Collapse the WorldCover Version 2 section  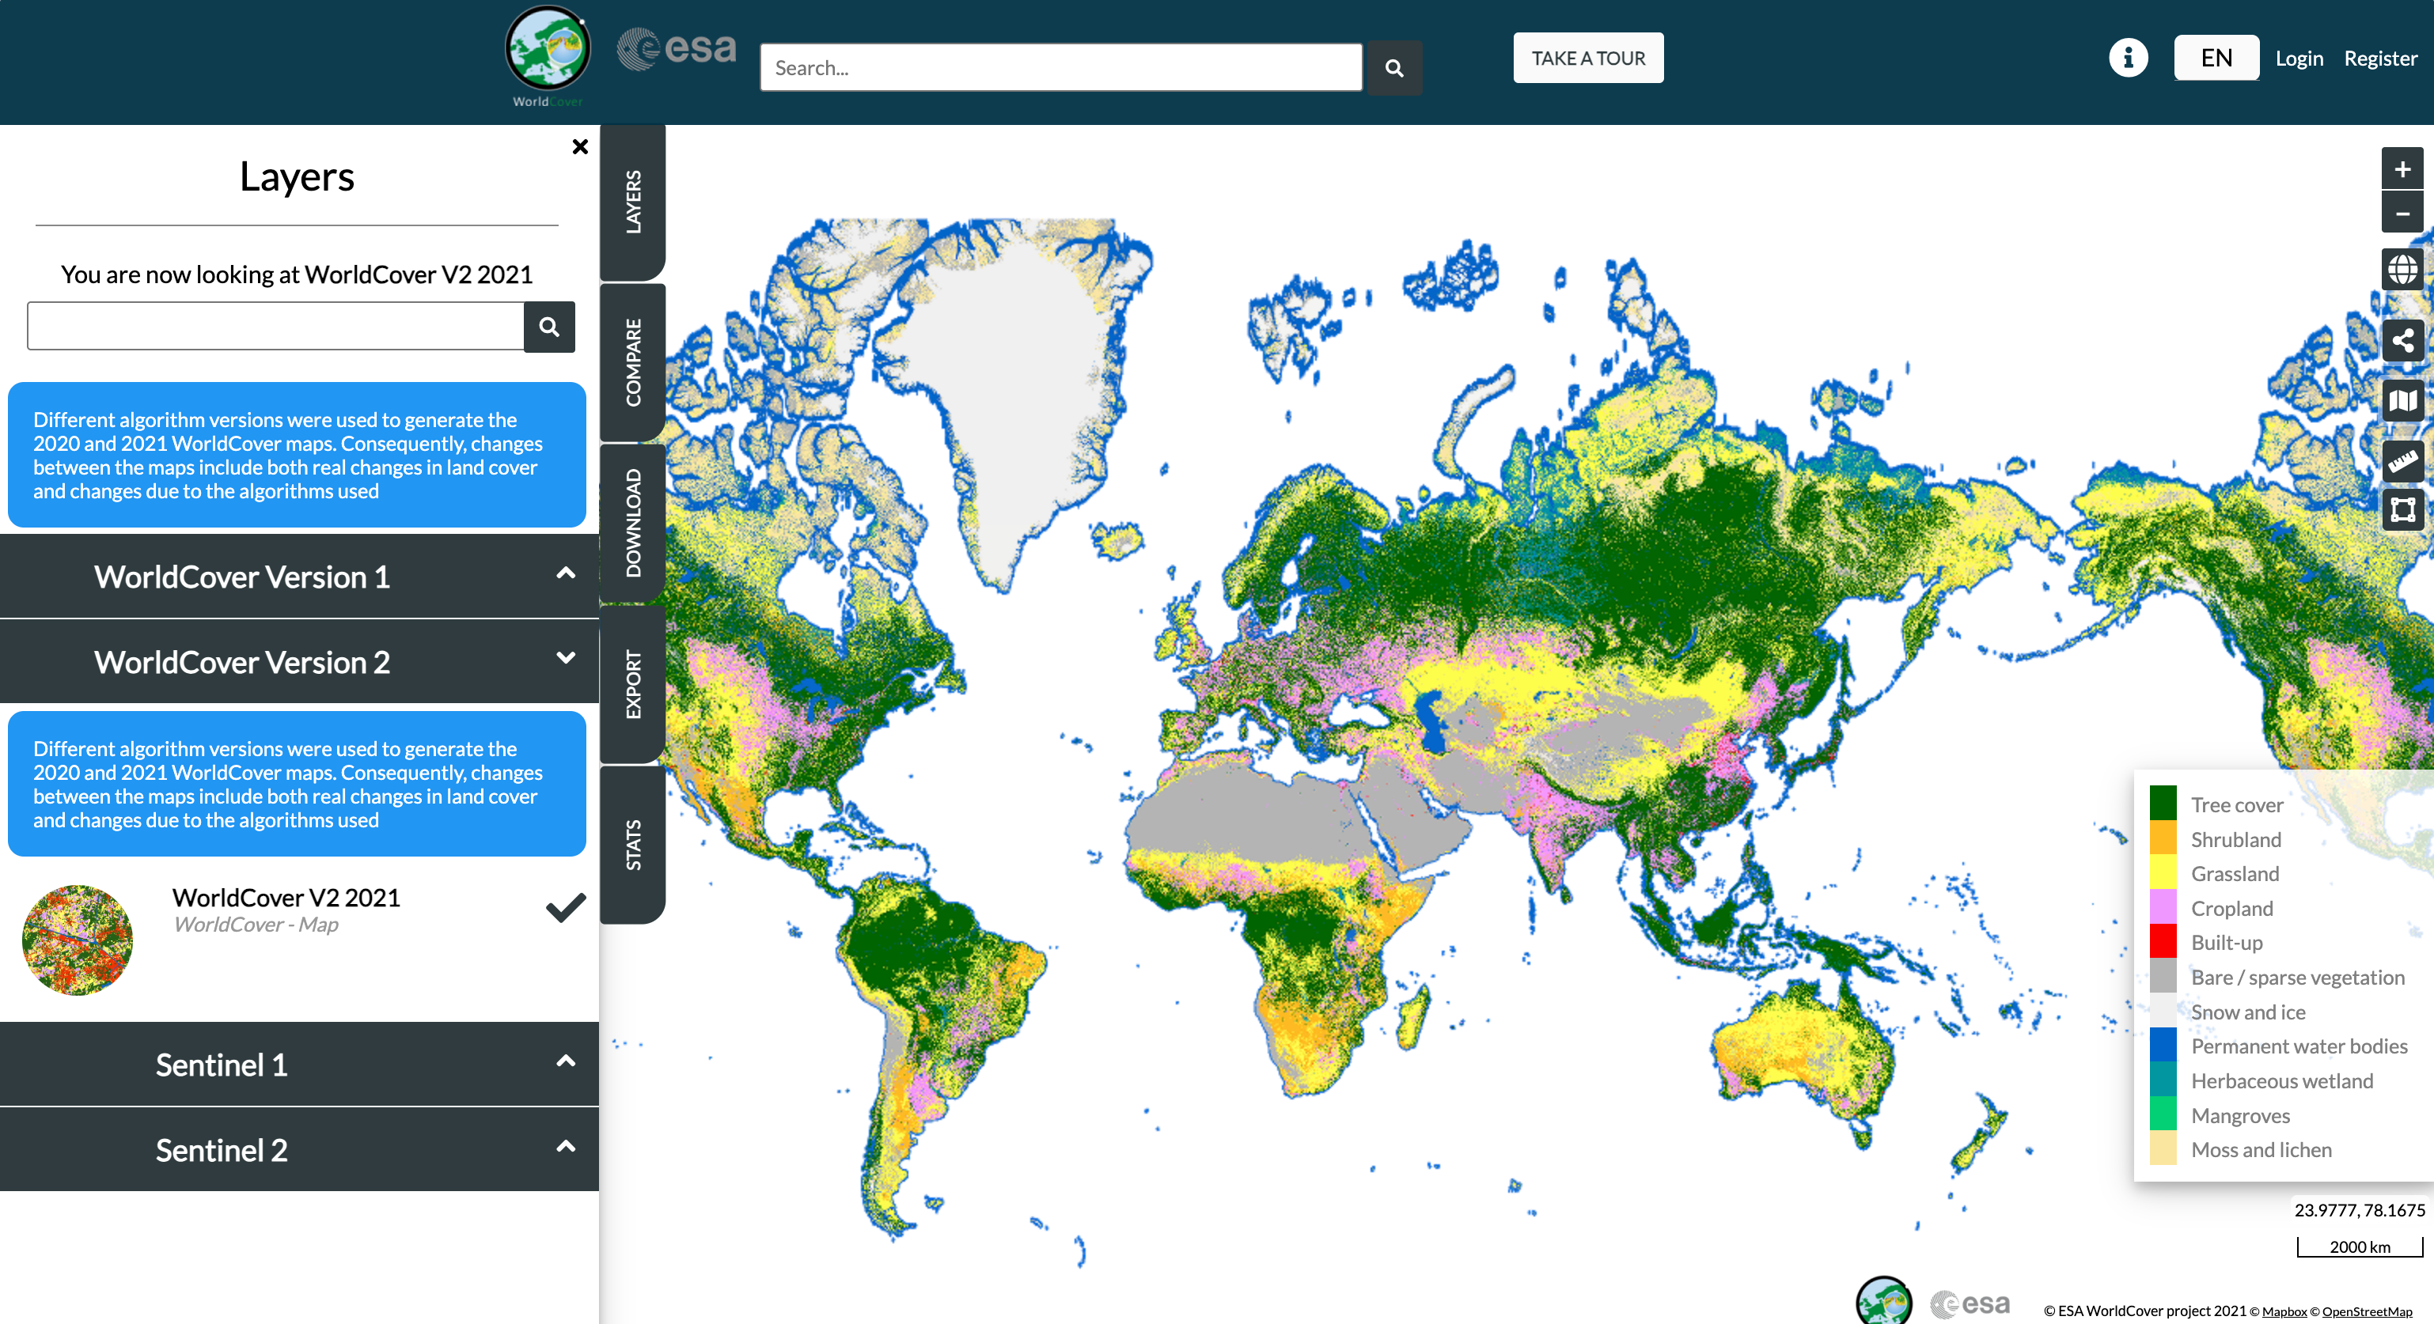pos(300,661)
